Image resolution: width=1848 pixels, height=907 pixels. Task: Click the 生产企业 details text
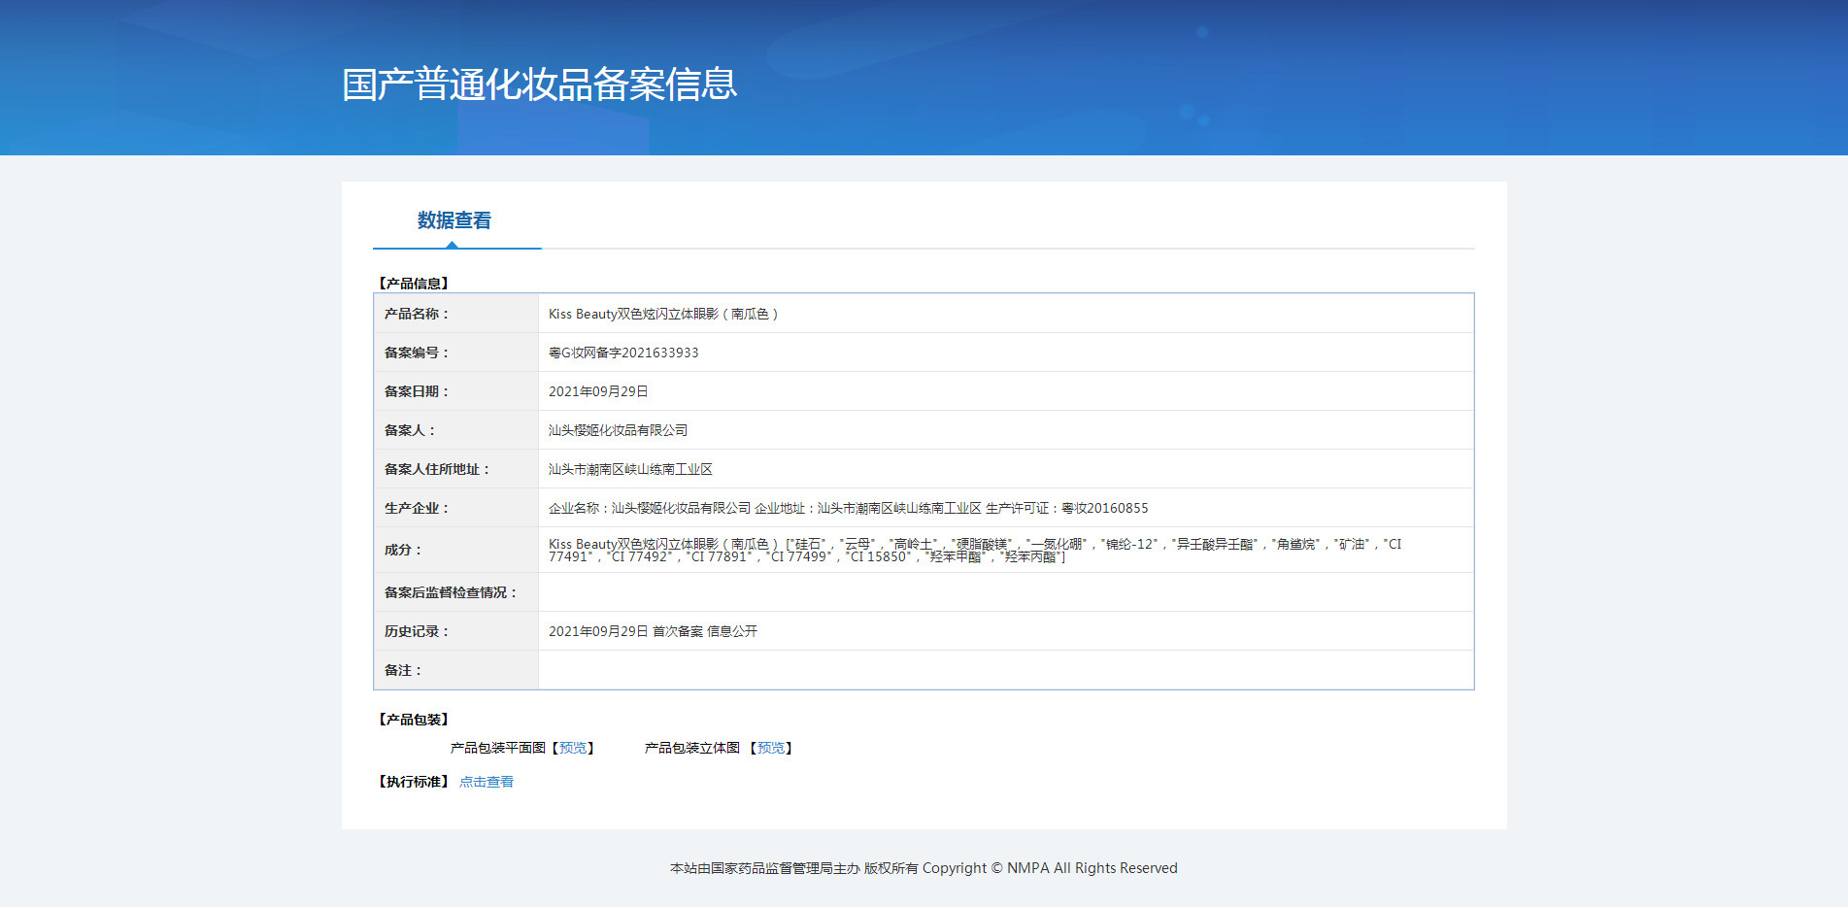(848, 508)
